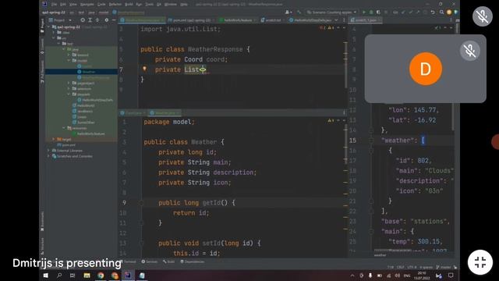Click the Project panel settings gear
The width and height of the screenshot is (499, 281).
(106, 20)
